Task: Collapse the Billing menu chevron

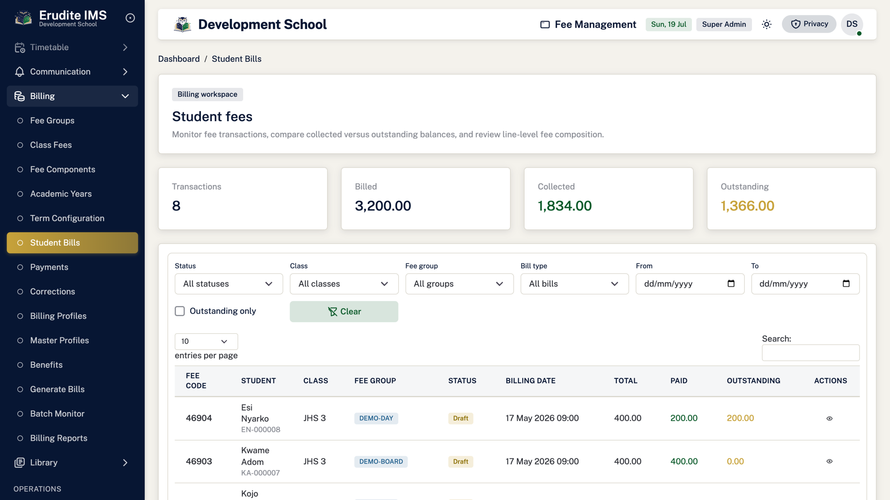Action: [x=125, y=96]
